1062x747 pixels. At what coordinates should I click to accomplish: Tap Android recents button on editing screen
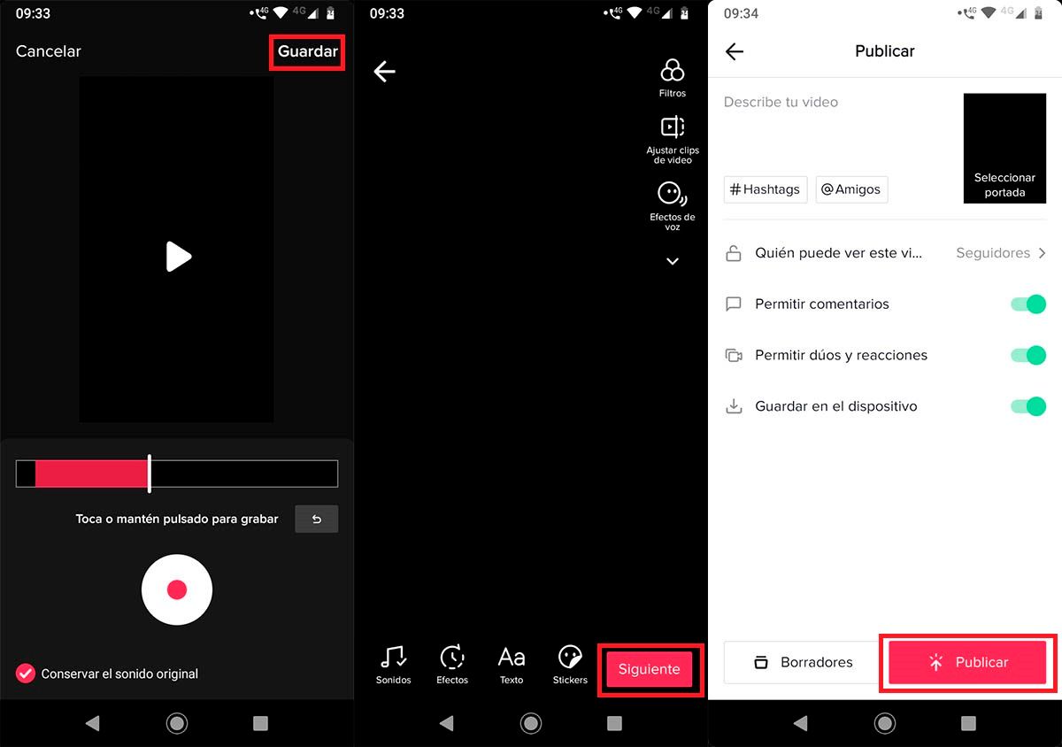point(614,723)
